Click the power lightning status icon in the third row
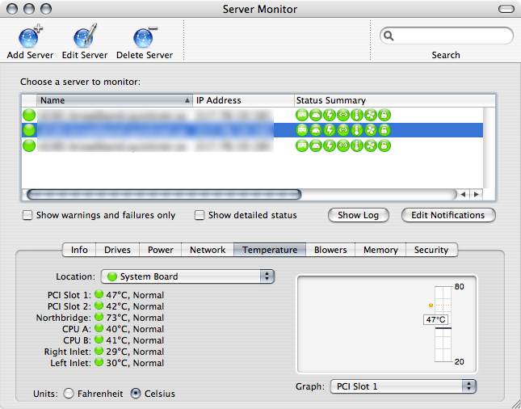Viewport: 521px width, 409px height. pos(330,145)
